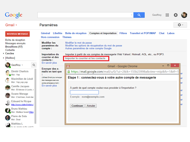Click the Gmail icon in popup title bar
This screenshot has width=190, height=142.
[68, 66]
